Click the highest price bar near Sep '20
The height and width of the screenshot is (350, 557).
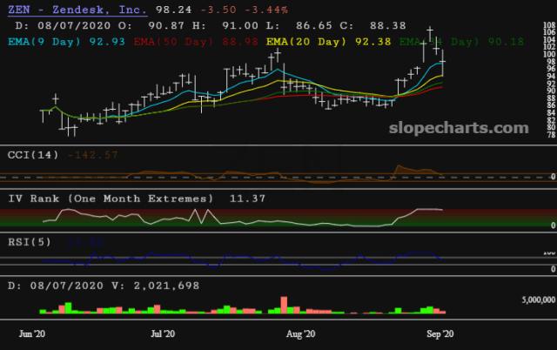[430, 34]
